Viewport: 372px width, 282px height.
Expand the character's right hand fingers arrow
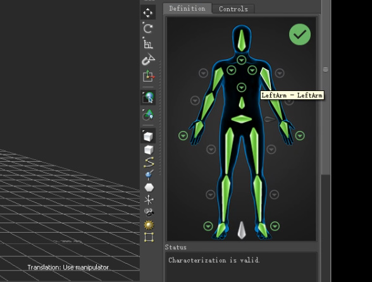183,136
